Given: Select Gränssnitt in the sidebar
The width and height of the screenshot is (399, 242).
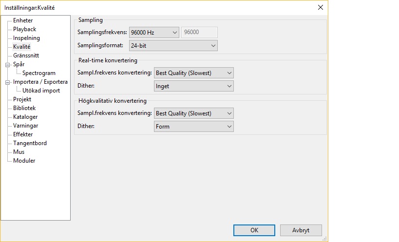Looking at the screenshot, I should point(26,56).
